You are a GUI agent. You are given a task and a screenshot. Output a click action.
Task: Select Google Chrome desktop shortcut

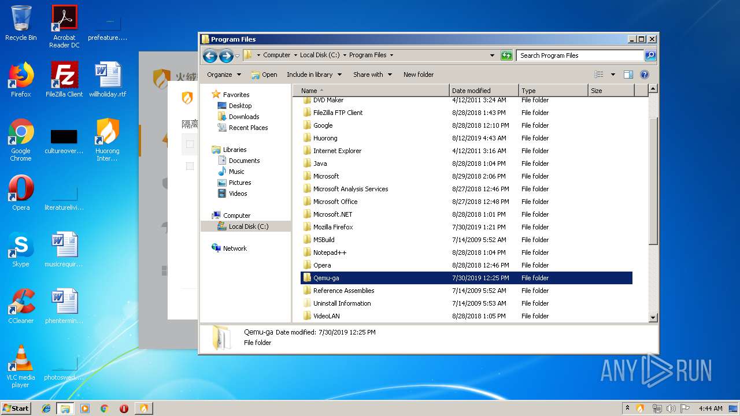pyautogui.click(x=21, y=140)
